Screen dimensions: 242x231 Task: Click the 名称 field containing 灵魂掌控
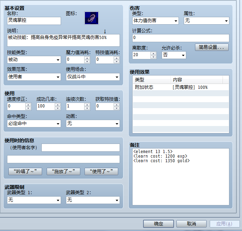click(x=34, y=21)
